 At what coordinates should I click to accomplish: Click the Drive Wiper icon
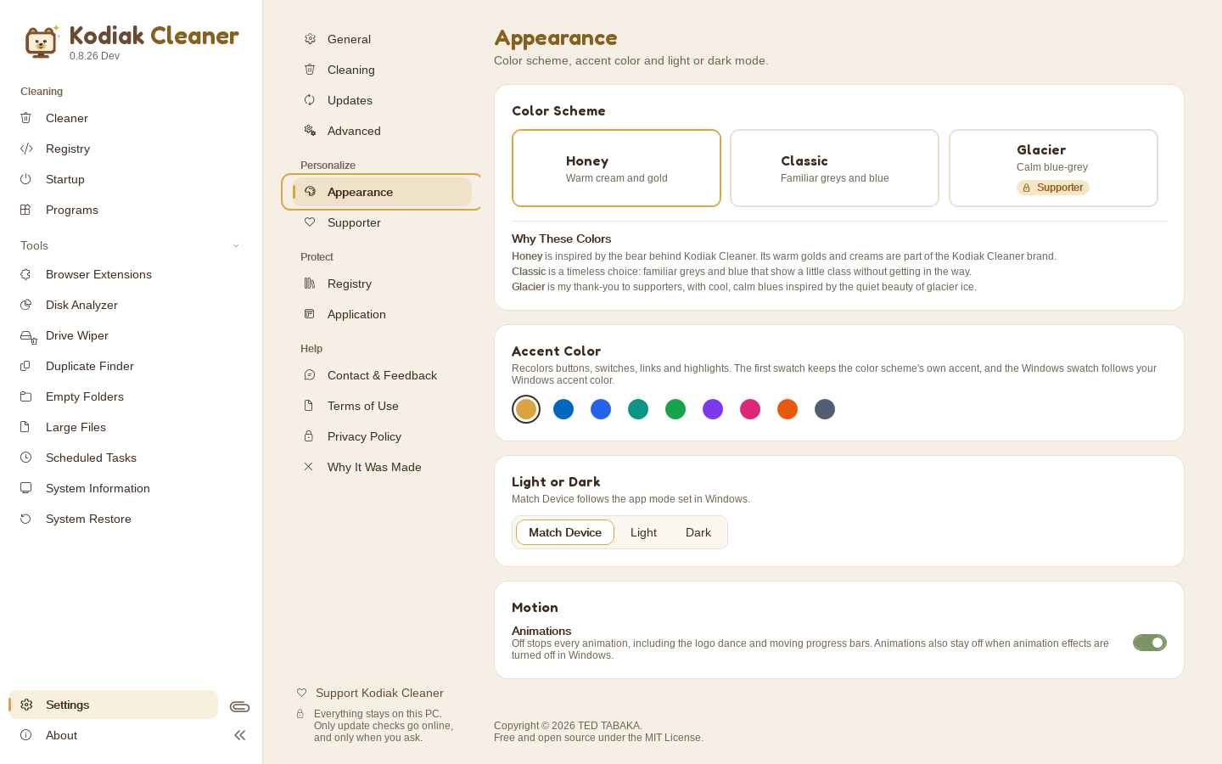click(28, 336)
